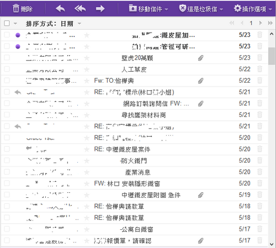Click attachment clip on 中壢鐵皮屋附圖 急件 mail
276x248 pixels.
(200, 195)
